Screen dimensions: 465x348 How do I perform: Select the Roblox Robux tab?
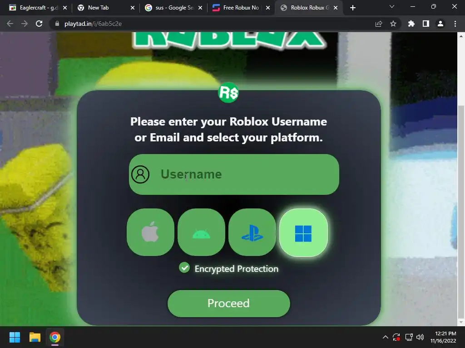tap(310, 8)
